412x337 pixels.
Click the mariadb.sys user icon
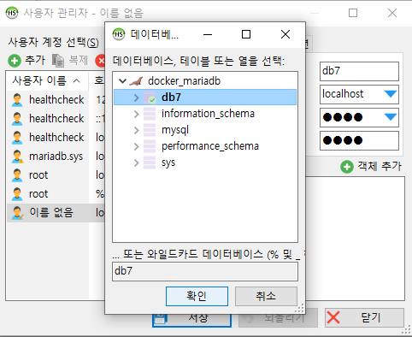(17, 157)
